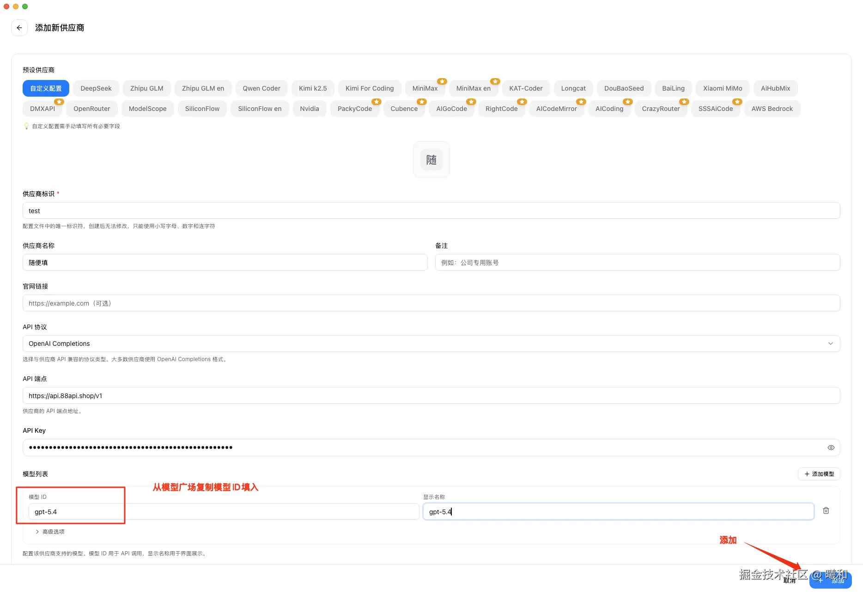Choose the OpenRouter preset
Screen dimensions: 863x596
tap(92, 109)
